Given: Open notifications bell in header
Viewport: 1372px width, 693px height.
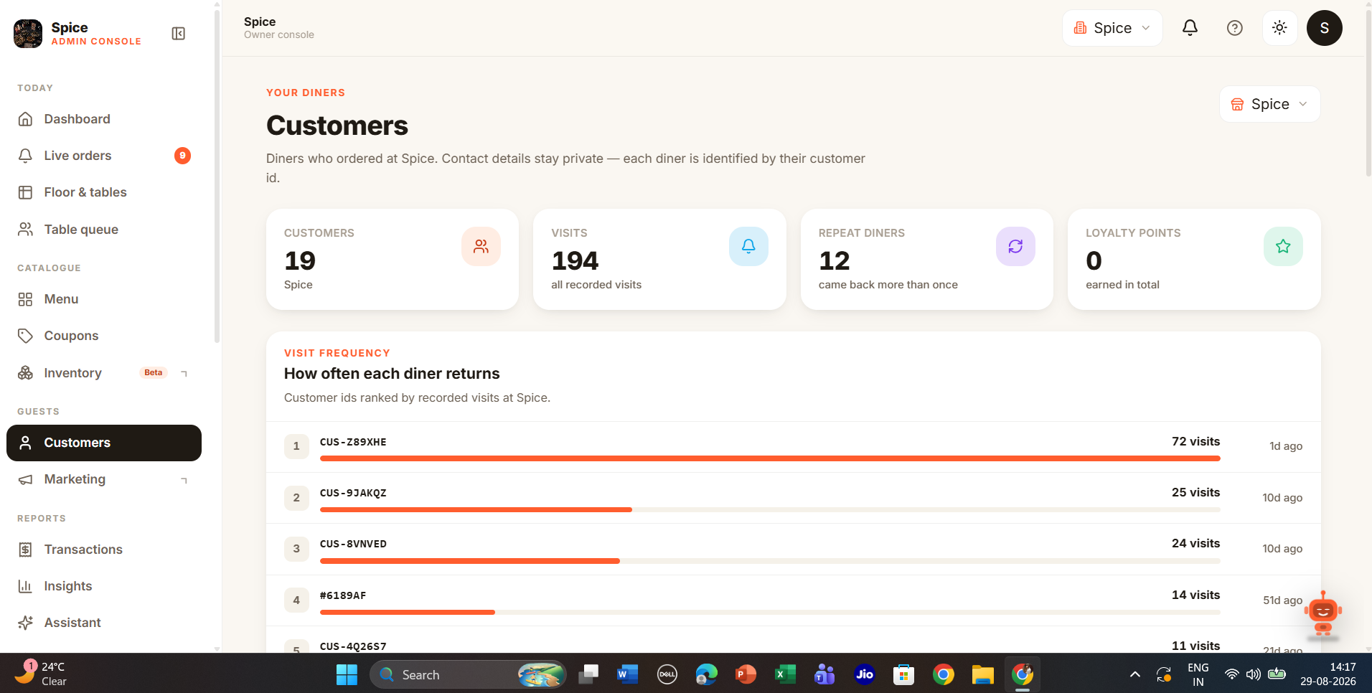Looking at the screenshot, I should point(1190,28).
